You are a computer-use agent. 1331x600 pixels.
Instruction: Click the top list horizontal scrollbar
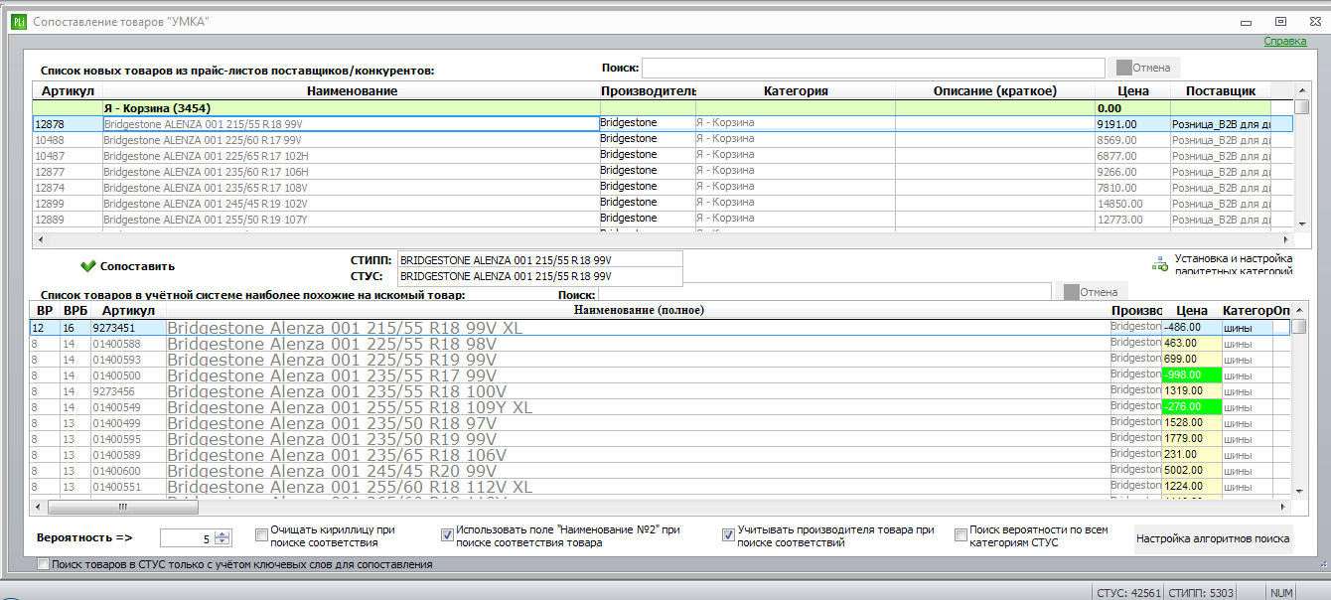(x=663, y=239)
